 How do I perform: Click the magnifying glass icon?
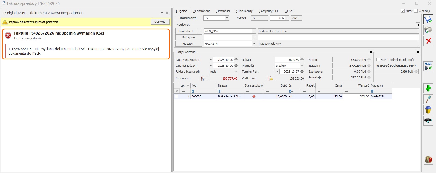tap(428, 99)
